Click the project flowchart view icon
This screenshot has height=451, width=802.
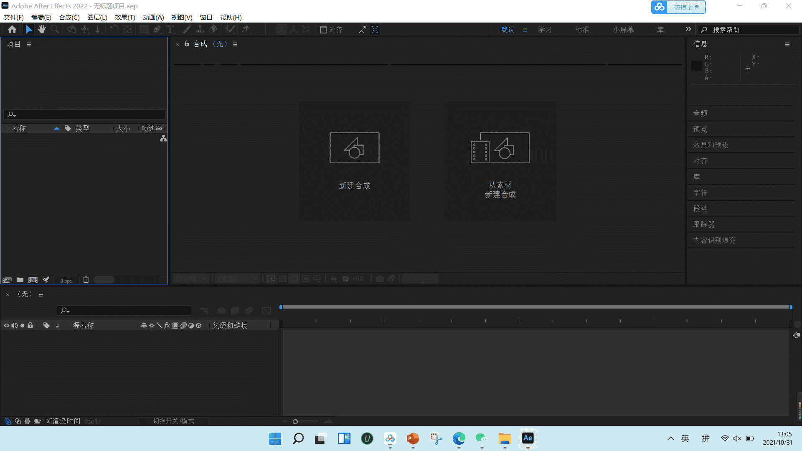point(163,138)
